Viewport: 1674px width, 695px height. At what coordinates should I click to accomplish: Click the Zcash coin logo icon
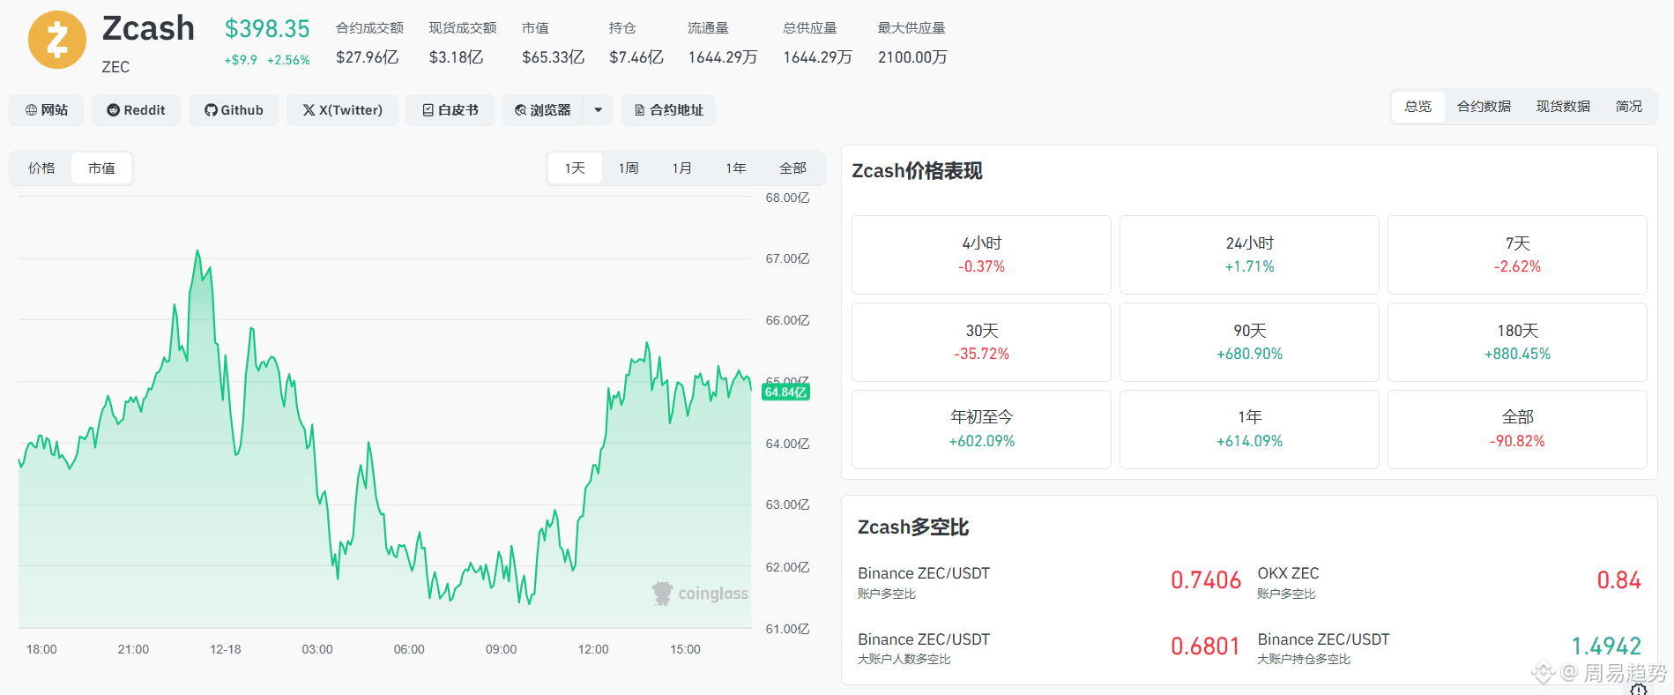click(57, 40)
